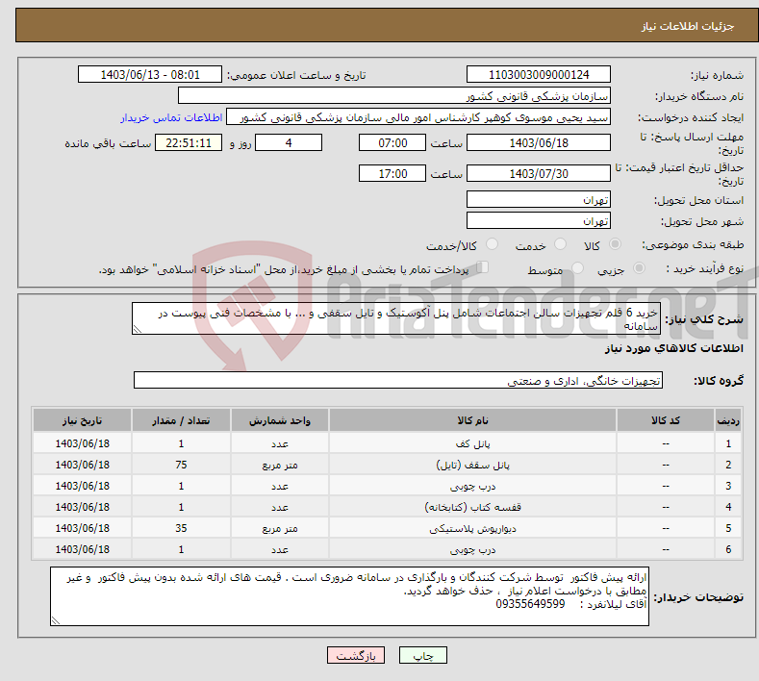Click the request creator name field
This screenshot has width=759, height=681.
click(418, 117)
